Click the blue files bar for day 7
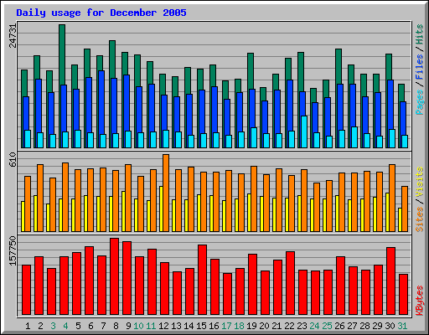The height and width of the screenshot is (335, 429). pyautogui.click(x=101, y=102)
